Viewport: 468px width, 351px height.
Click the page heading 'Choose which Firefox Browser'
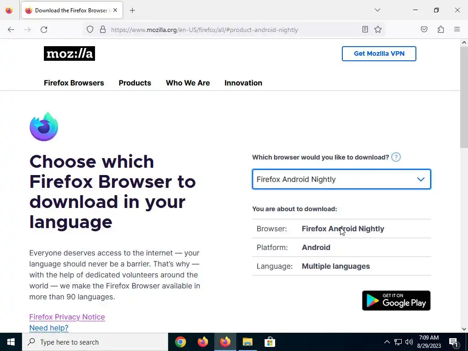(112, 191)
